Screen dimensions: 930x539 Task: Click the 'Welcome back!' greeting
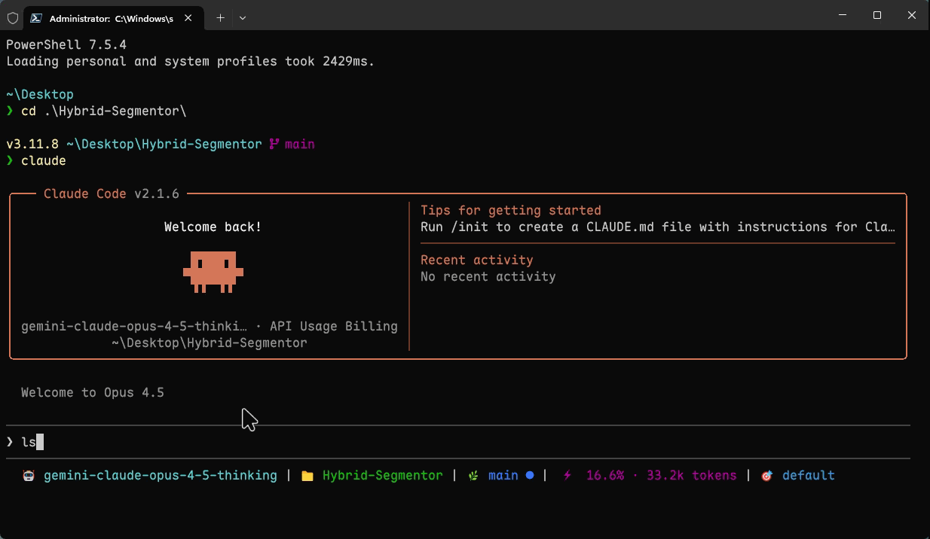click(213, 227)
